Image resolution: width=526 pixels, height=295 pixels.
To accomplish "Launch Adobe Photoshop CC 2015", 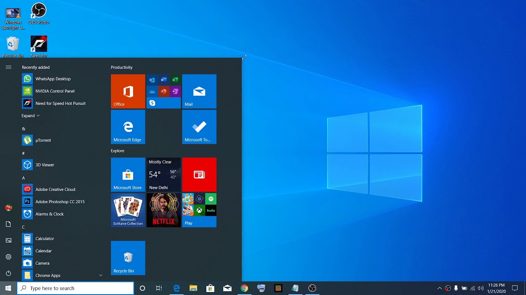I will (62, 202).
